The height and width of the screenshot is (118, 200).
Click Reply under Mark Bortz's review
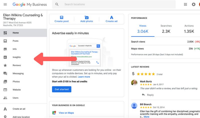click(x=150, y=95)
